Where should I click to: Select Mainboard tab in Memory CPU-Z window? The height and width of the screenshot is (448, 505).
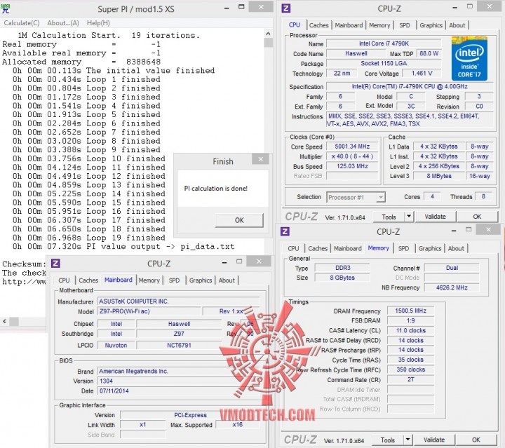coord(348,248)
